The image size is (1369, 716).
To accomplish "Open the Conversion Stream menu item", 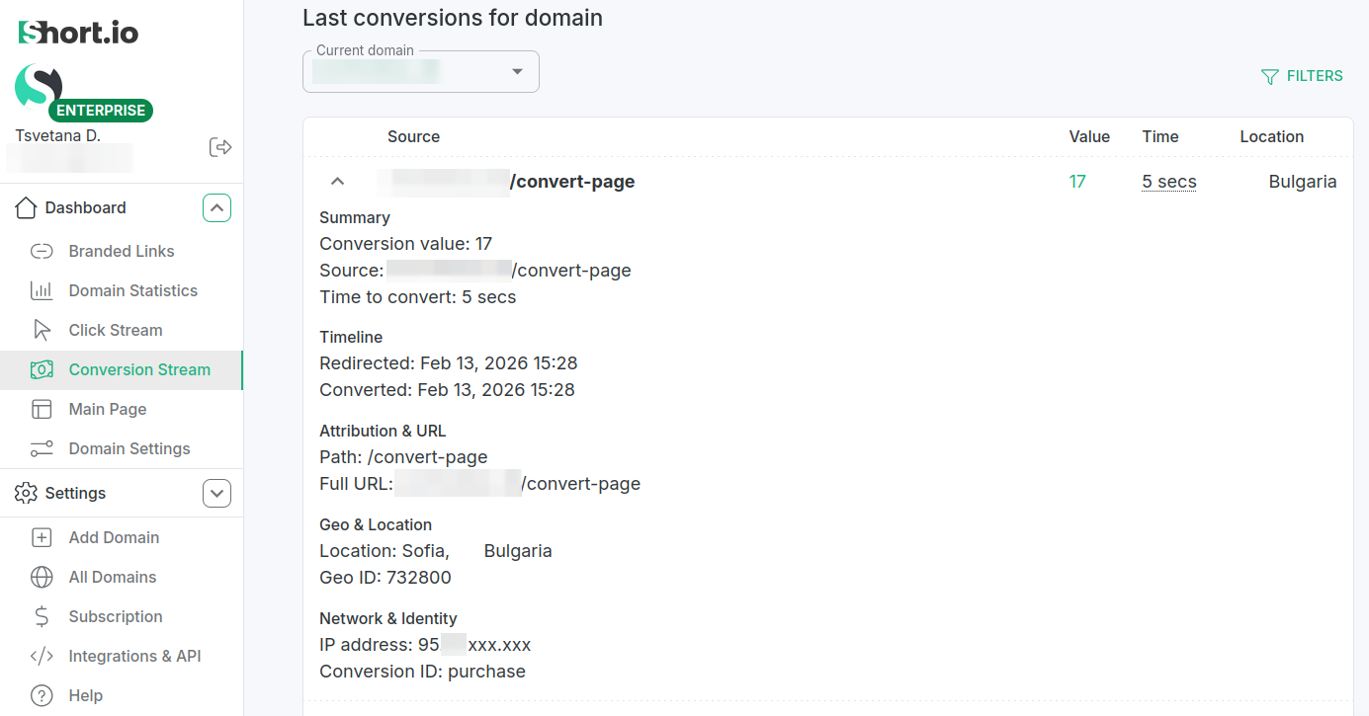I will pyautogui.click(x=139, y=369).
